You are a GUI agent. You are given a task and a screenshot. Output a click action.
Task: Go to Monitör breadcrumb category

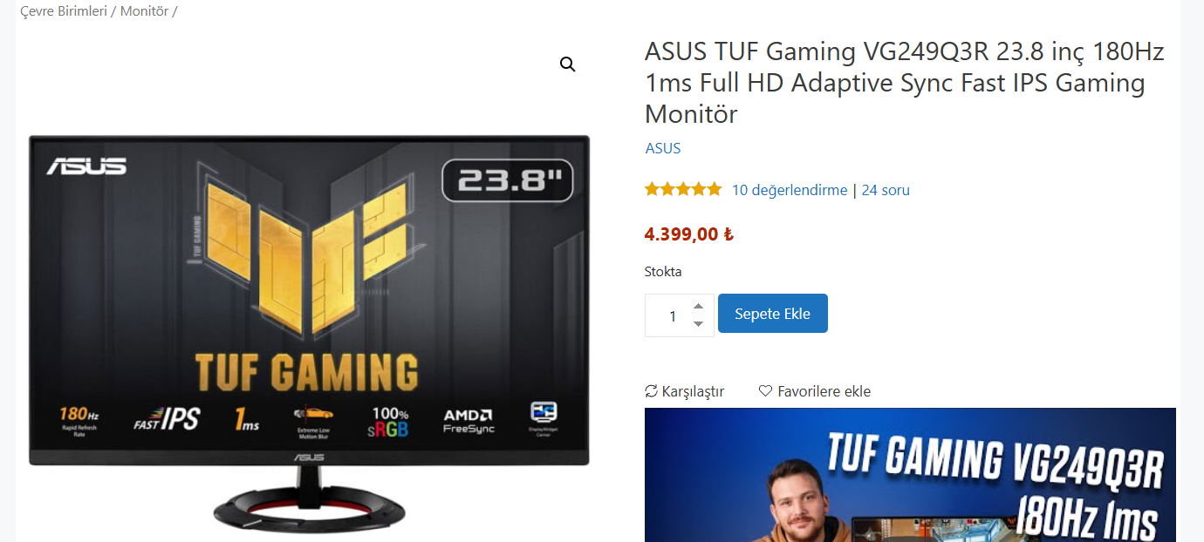click(144, 11)
